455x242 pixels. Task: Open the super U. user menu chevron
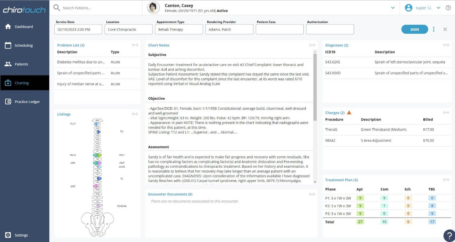[439, 8]
